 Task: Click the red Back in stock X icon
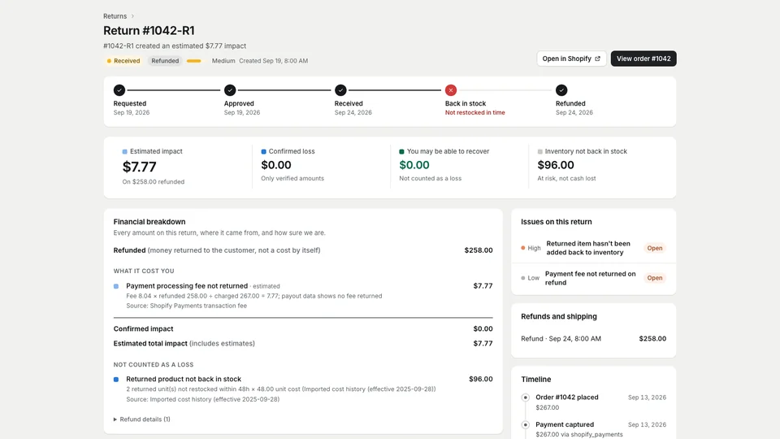(x=451, y=90)
